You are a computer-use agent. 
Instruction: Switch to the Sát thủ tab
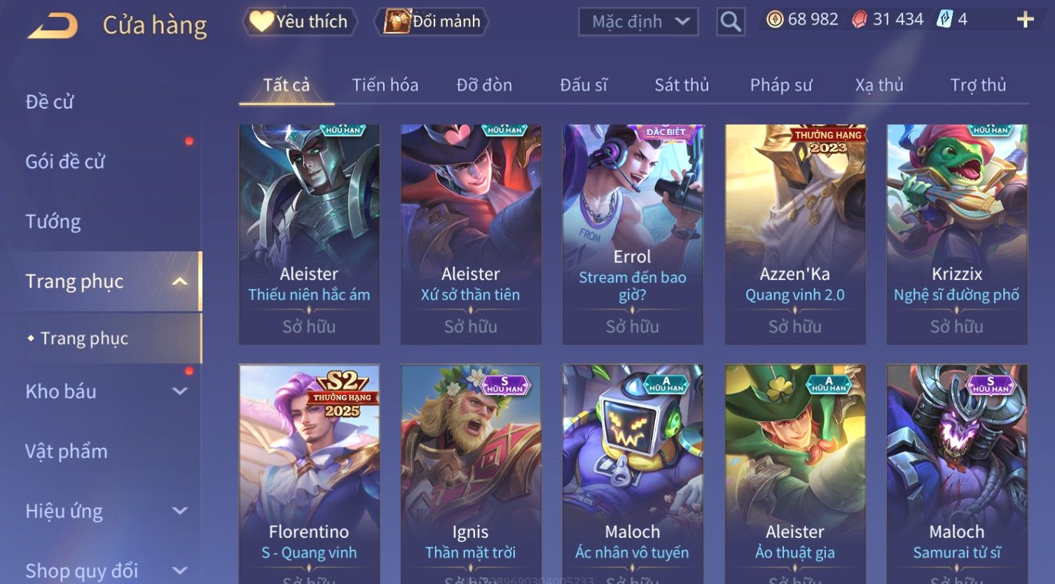pos(682,85)
